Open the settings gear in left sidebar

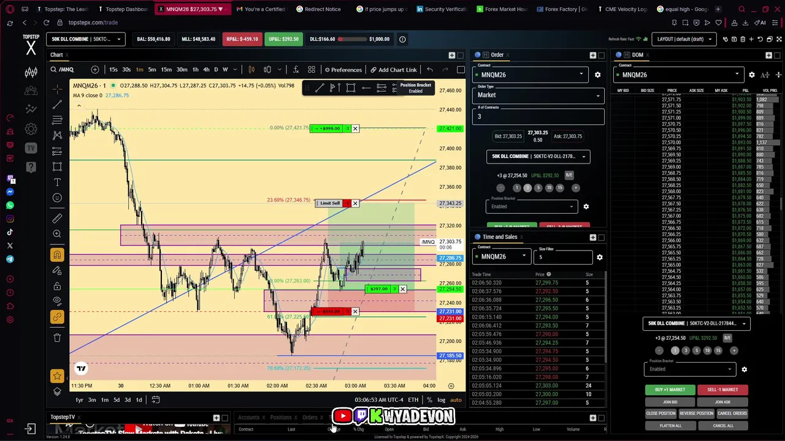[31, 129]
